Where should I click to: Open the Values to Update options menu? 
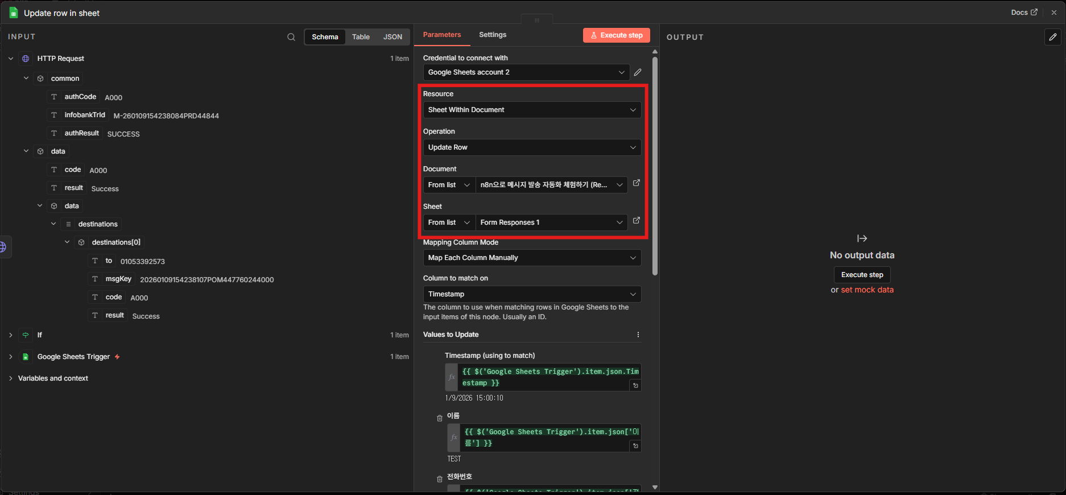[x=638, y=335]
